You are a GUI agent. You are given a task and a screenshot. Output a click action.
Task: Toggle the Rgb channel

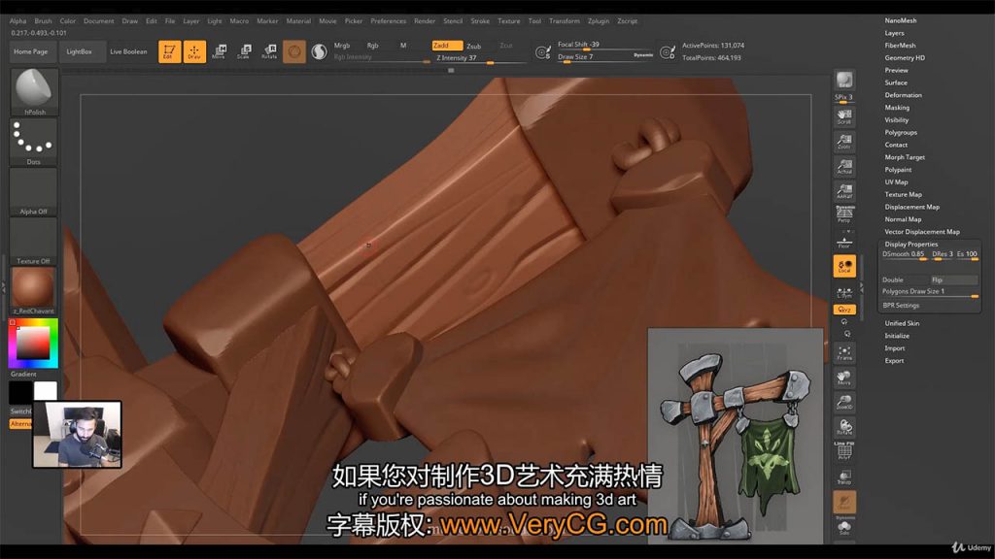pos(372,46)
